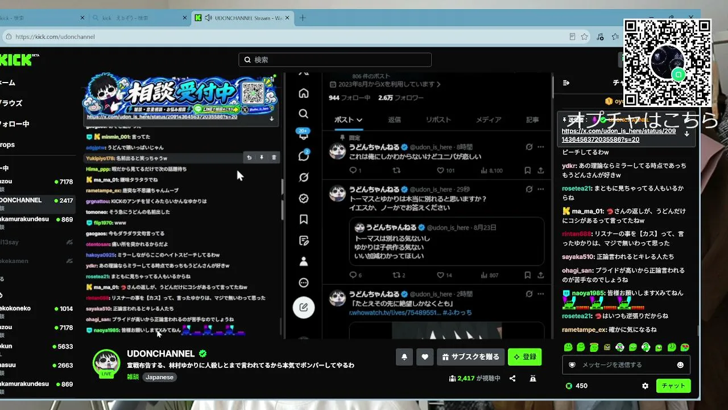Click the white compose post button

(304, 307)
